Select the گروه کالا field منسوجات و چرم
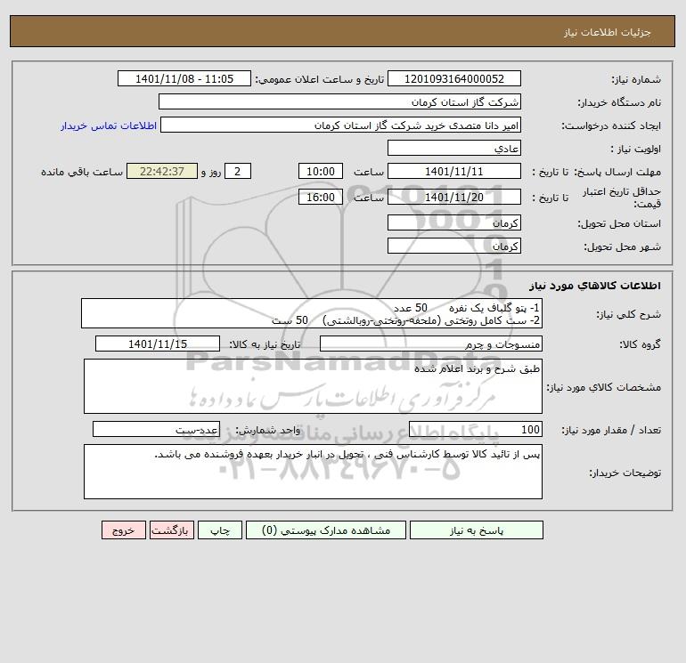Viewport: 686px width, 663px height. click(431, 344)
